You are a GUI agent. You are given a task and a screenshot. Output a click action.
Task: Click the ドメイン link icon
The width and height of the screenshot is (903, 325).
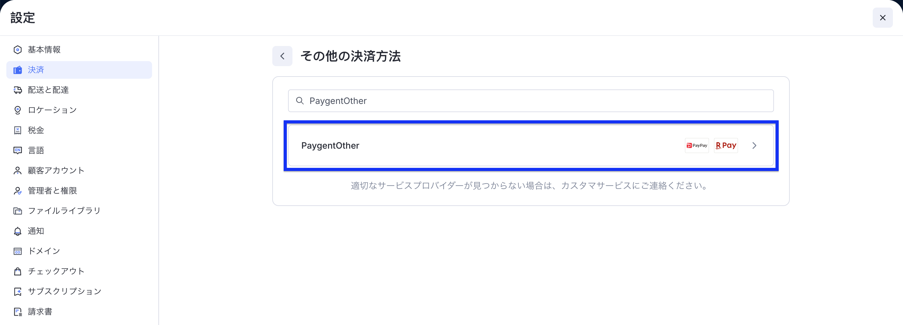coord(18,251)
